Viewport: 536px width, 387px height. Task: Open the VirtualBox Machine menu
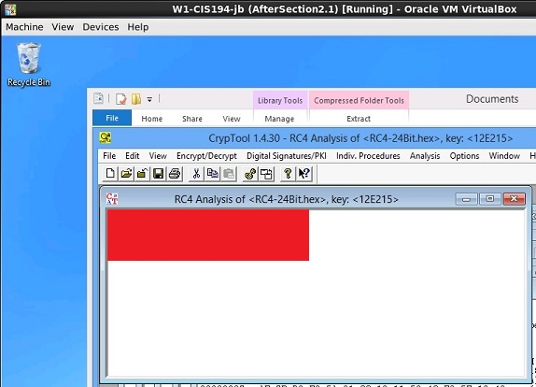click(x=24, y=27)
